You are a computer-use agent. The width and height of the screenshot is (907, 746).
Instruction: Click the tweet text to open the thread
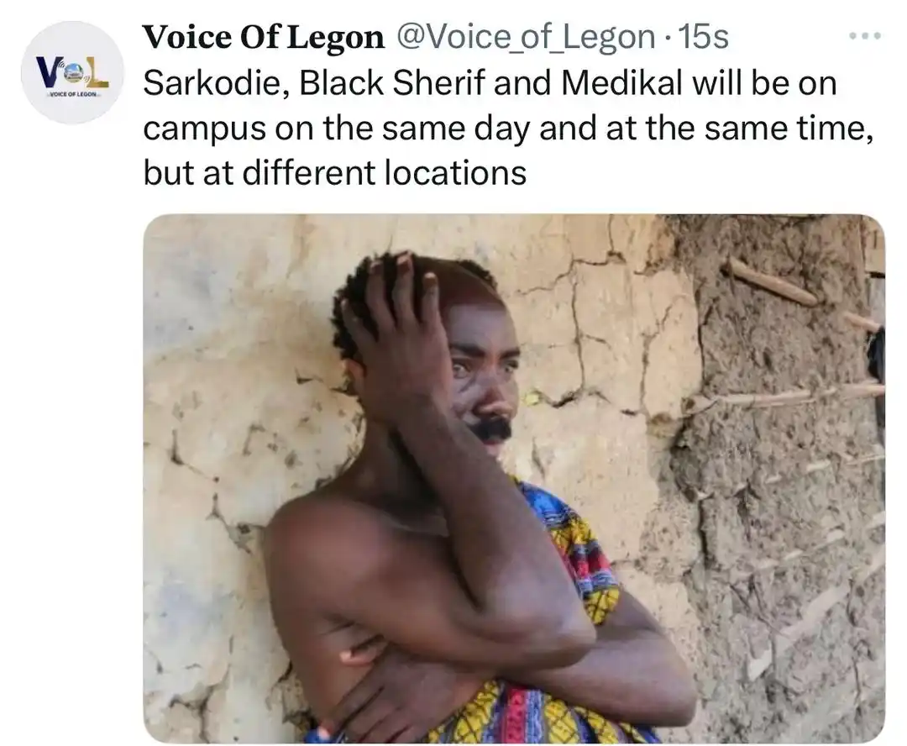(420, 127)
